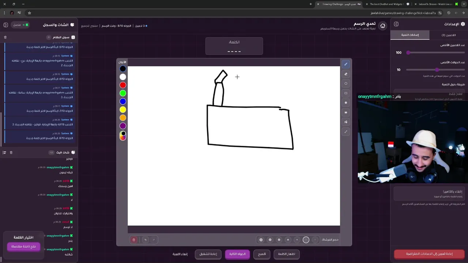468x263 pixels.
Task: Pick the white color swatch
Action: tap(123, 77)
